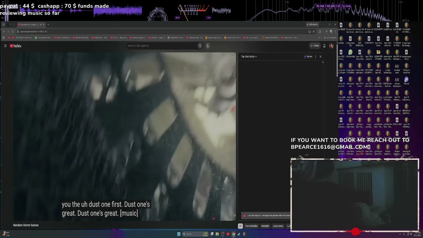Click the YouTube search magnifier button

[200, 46]
